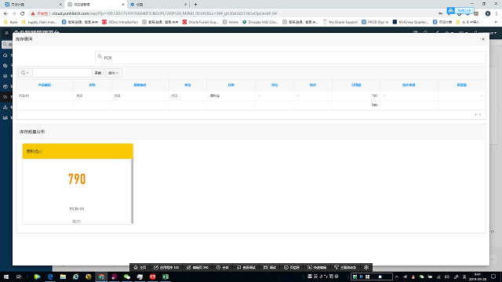The image size is (502, 282).
Task: Sort by the column header above PCS
Action: 187,85
